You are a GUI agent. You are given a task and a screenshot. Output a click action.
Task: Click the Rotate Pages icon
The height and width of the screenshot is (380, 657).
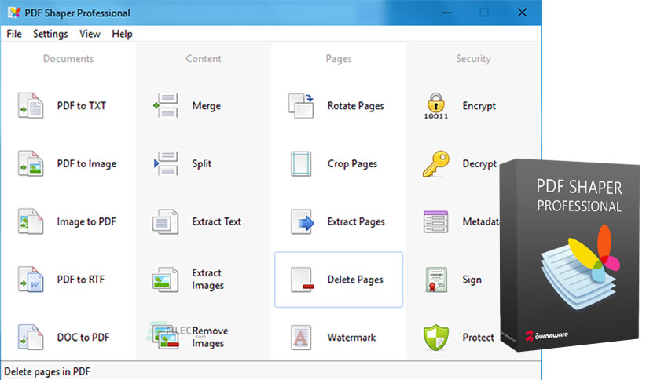click(301, 105)
